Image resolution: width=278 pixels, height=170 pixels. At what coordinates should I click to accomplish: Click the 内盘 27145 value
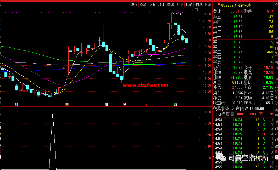click(x=268, y=87)
